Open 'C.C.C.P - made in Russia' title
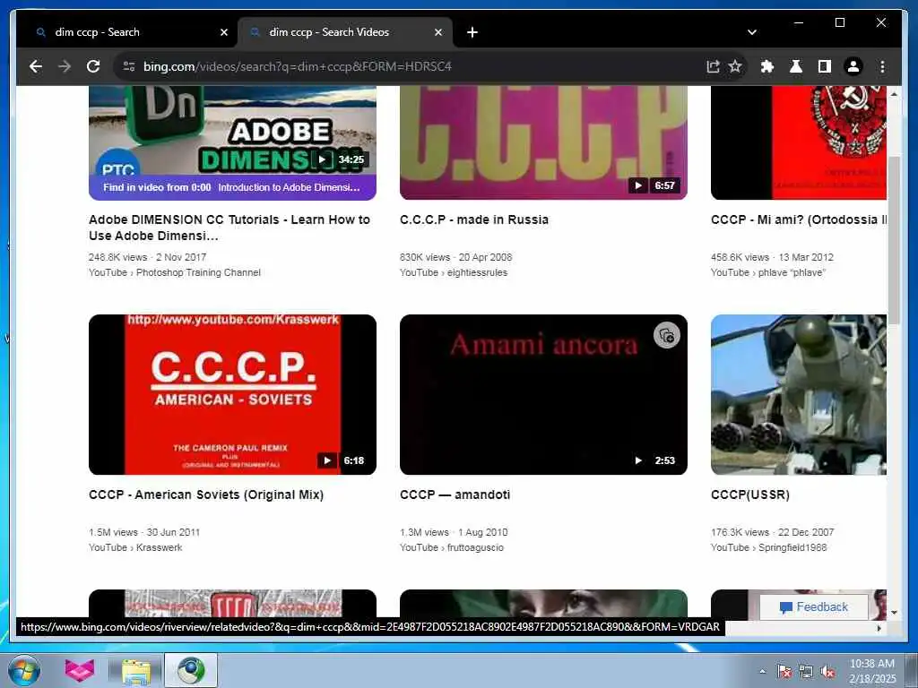This screenshot has height=688, width=918. 474,220
